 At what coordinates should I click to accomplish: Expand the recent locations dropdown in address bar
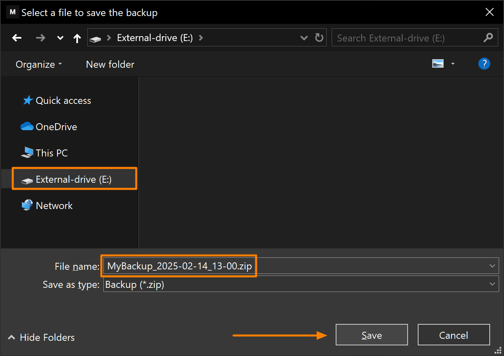point(304,37)
